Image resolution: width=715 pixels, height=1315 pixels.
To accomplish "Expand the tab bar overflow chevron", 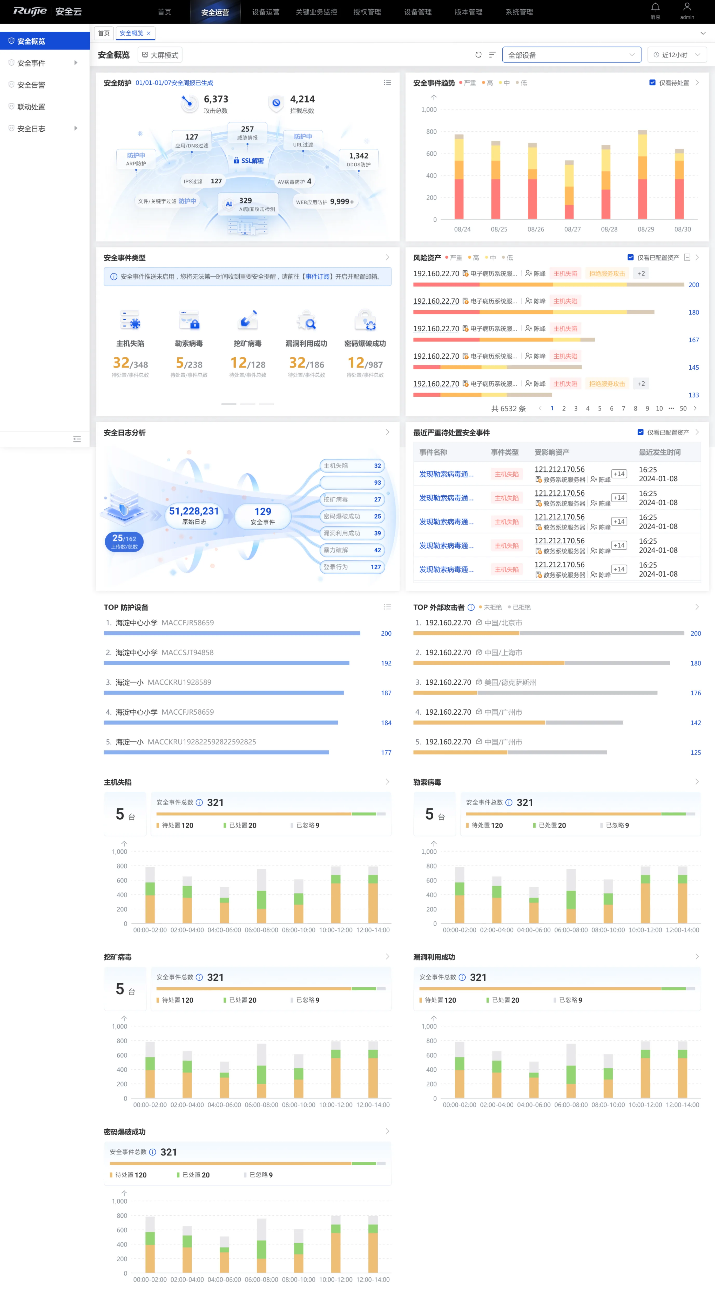I will 703,33.
